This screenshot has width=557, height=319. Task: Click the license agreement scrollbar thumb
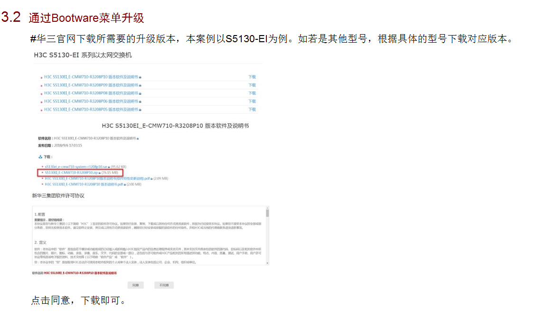point(267,213)
